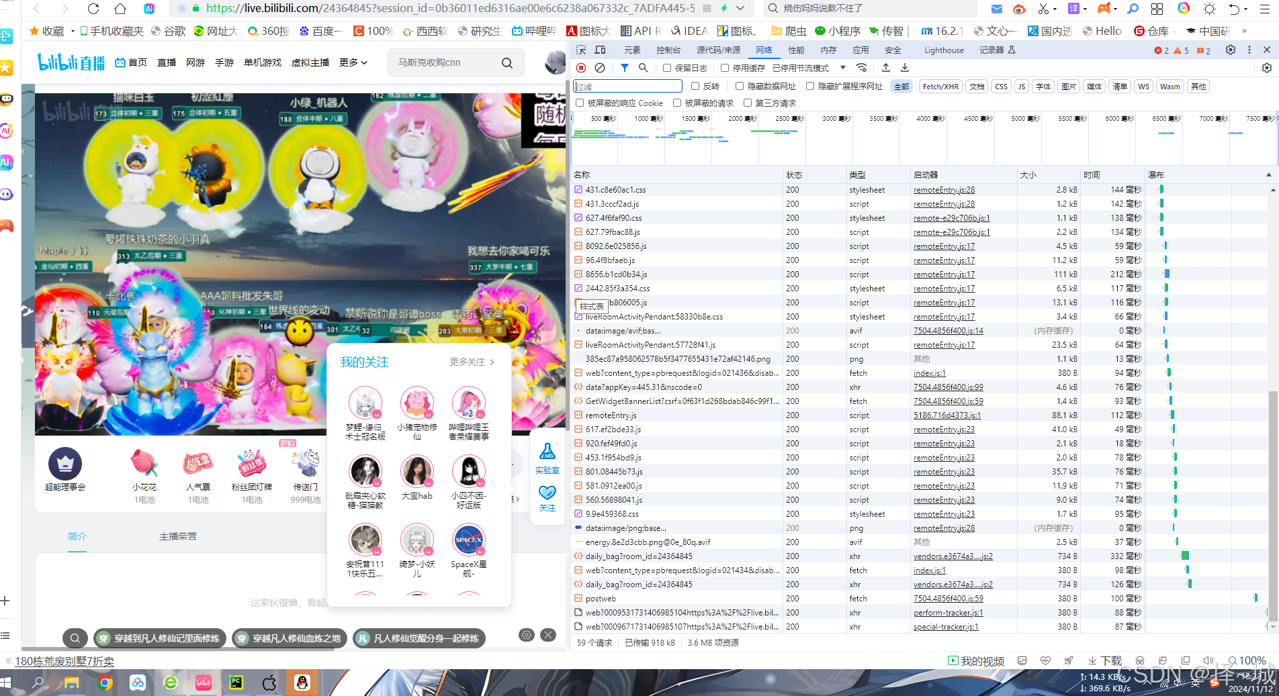Select the 粉丝团灯牌 gift icon
Viewport: 1279px width, 696px height.
point(252,464)
